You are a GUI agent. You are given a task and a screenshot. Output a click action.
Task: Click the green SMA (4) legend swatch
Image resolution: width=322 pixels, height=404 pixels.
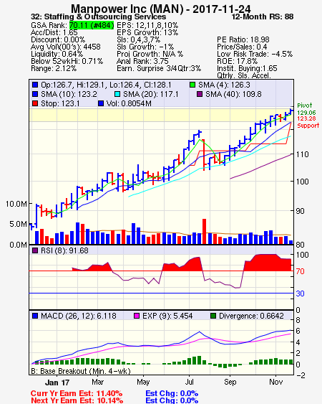click(x=192, y=85)
